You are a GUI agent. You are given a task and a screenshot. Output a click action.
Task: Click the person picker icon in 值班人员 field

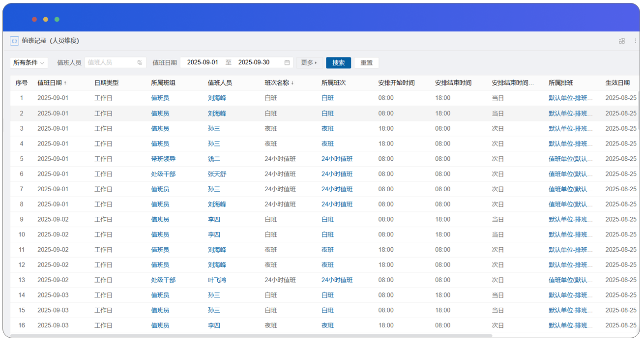(x=140, y=63)
